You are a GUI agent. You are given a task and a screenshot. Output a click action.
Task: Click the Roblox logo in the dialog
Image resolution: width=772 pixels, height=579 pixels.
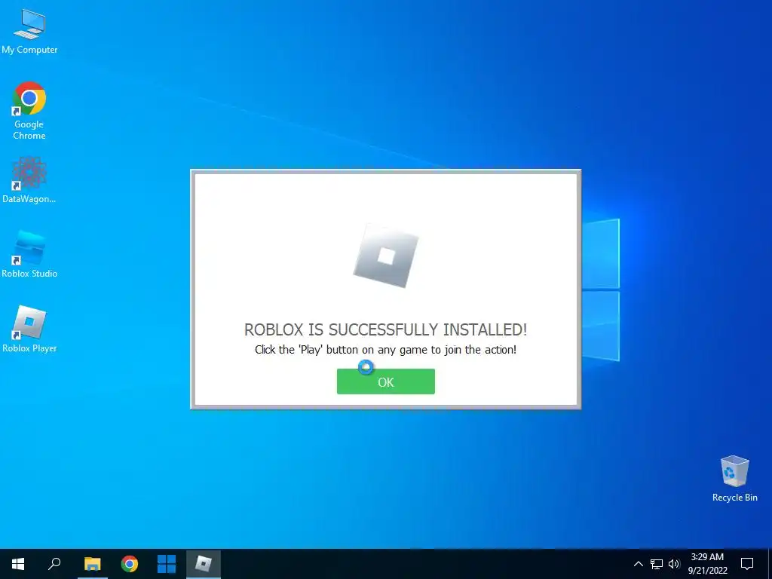click(385, 256)
